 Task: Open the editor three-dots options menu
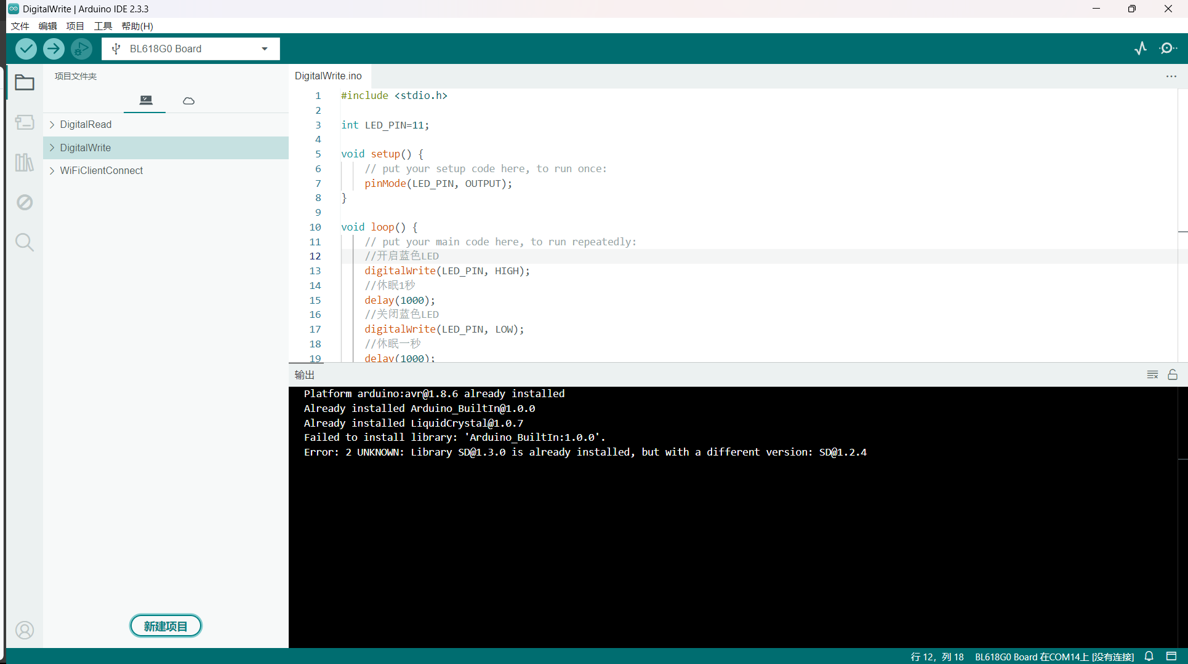(1171, 76)
